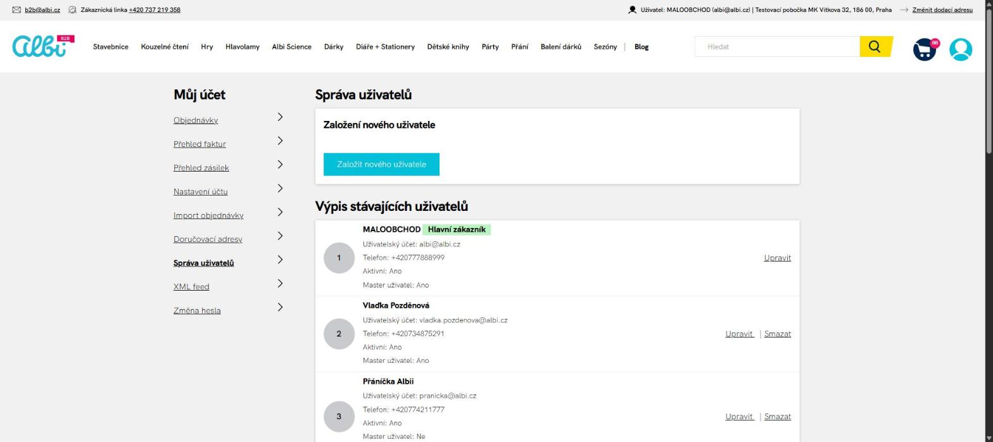This screenshot has height=442, width=993.
Task: Click Založit nového uživatele button
Action: 381,164
